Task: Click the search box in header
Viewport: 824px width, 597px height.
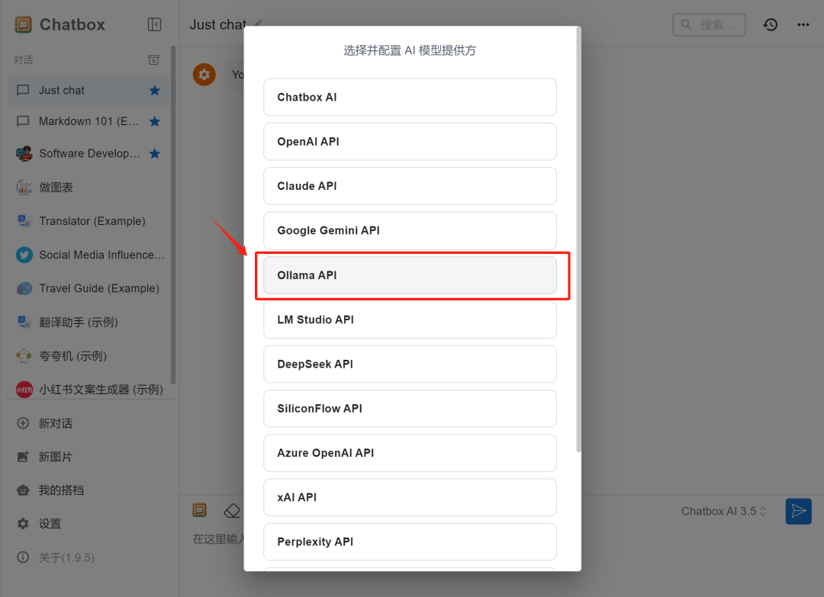Action: click(x=709, y=24)
